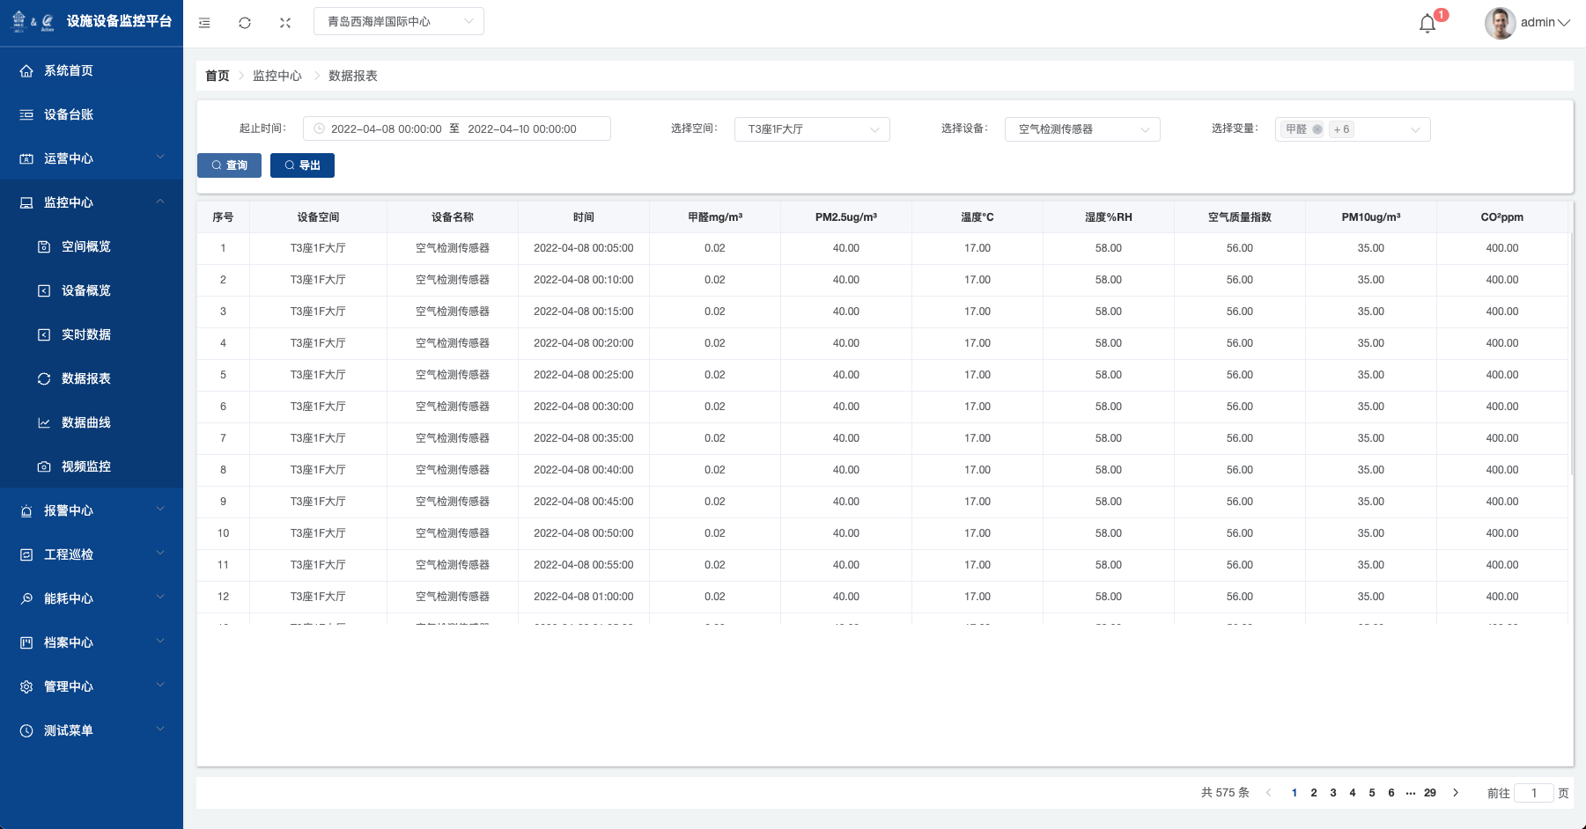Expand the 报警中心 sidebar menu
Image resolution: width=1586 pixels, height=829 pixels.
click(x=92, y=510)
